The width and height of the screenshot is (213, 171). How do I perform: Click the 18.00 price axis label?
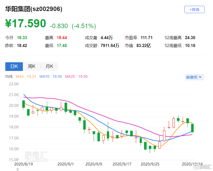click(x=14, y=127)
